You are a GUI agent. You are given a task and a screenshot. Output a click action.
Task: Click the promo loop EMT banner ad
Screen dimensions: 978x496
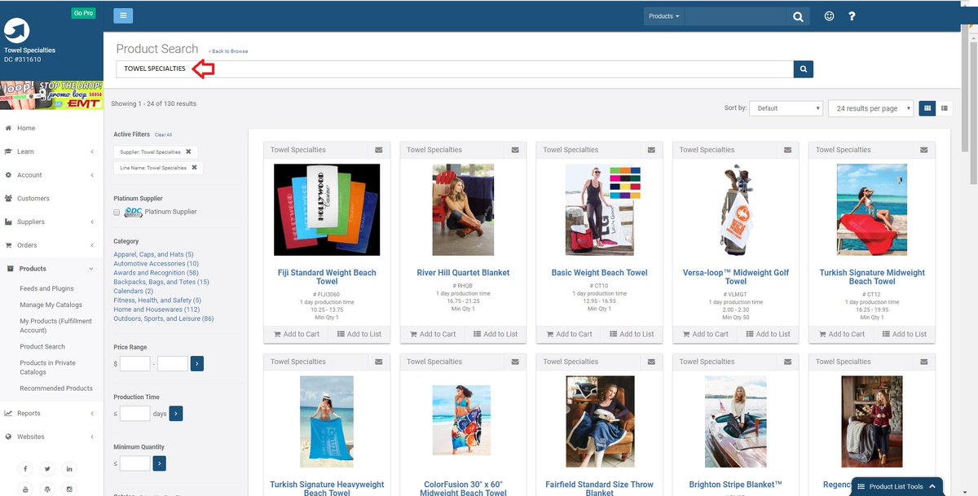(x=51, y=94)
